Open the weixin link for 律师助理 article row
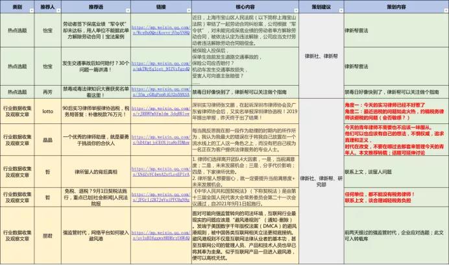Image resolution: width=449 pixels, height=265 pixels. pos(161,140)
